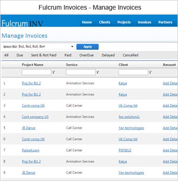Open Proj for BU 2 in row 8
This screenshot has height=181, width=178.
[x=31, y=161]
